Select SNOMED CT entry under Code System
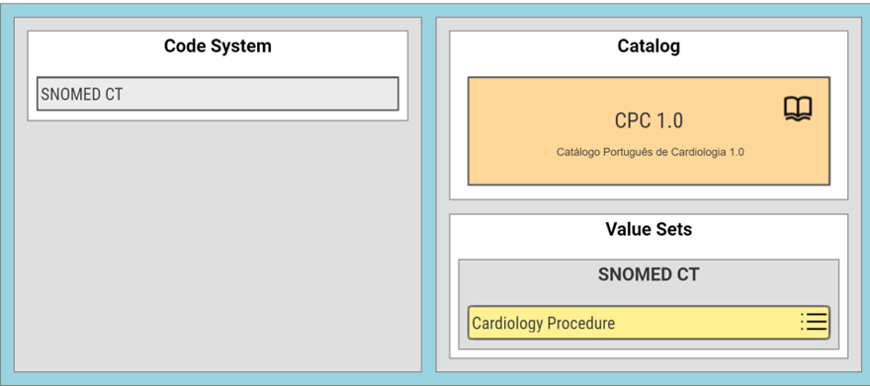Image resolution: width=870 pixels, height=386 pixels. [x=217, y=94]
